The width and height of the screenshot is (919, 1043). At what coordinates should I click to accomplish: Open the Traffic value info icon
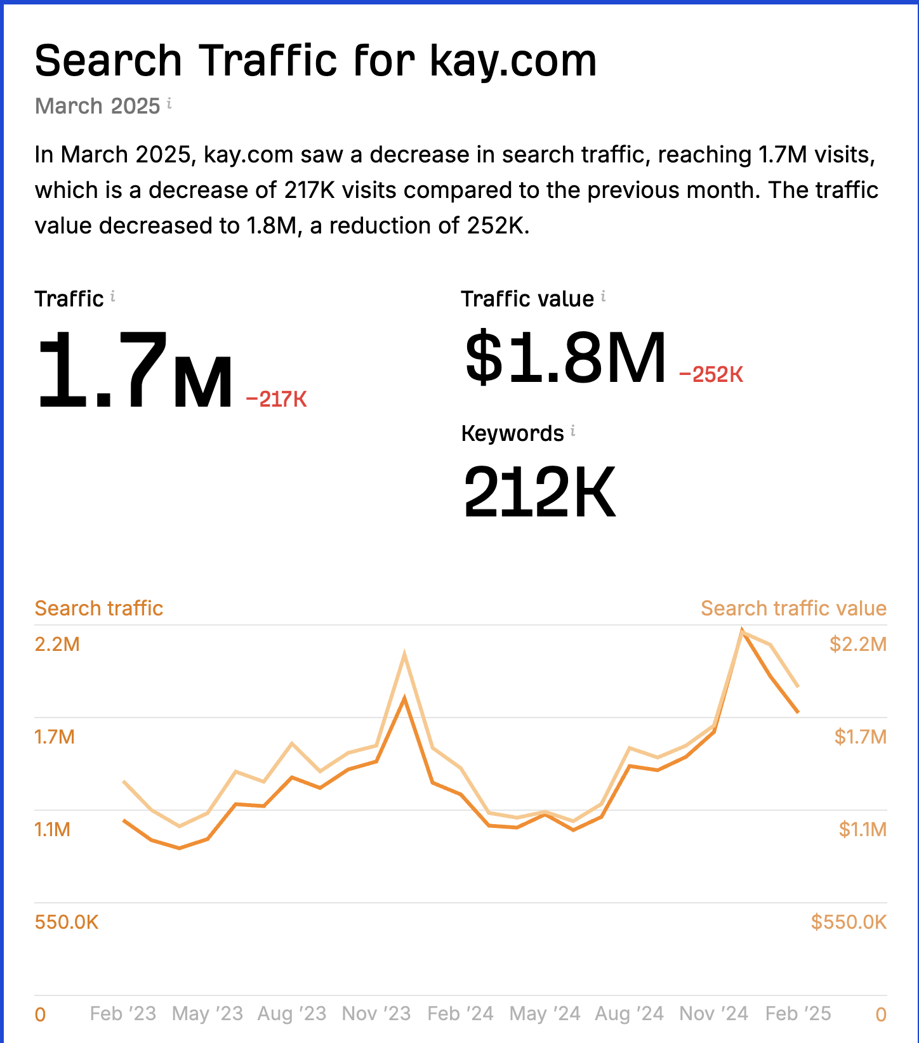[x=604, y=296]
